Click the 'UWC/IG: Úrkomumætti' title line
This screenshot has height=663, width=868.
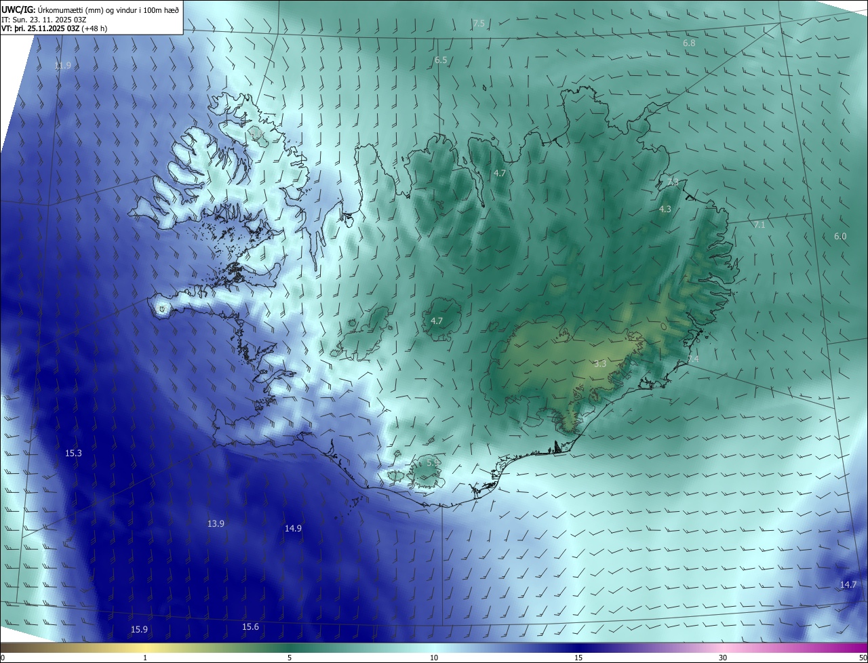(x=91, y=10)
